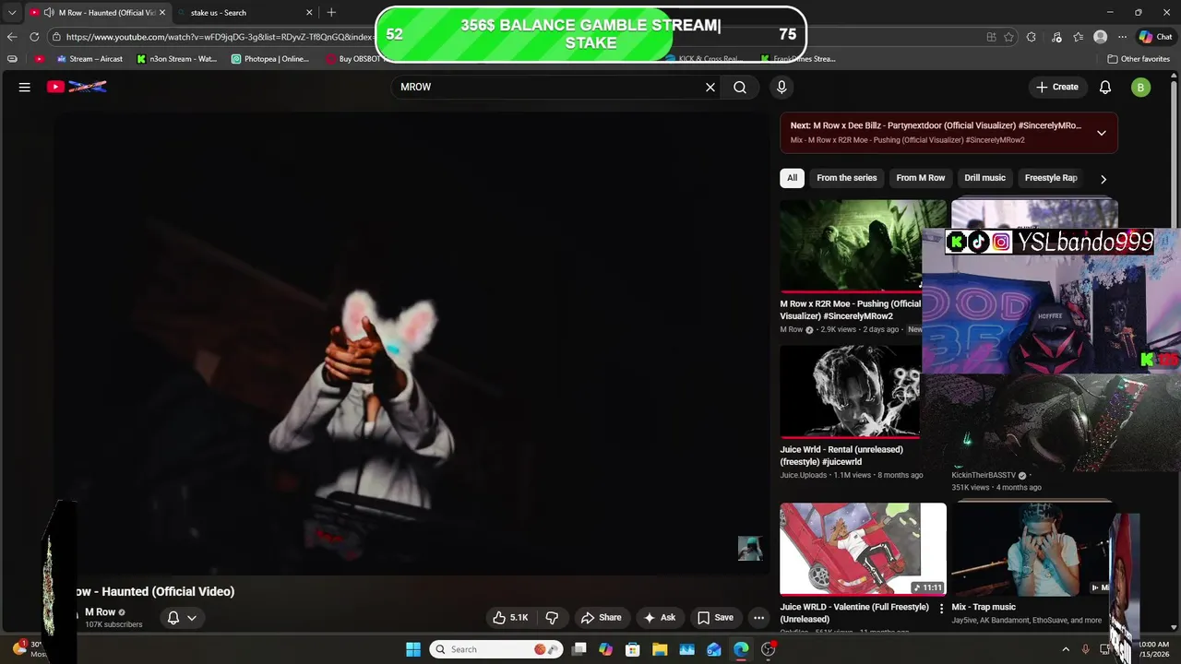Show hidden system tray icons
The image size is (1181, 664).
[1066, 649]
